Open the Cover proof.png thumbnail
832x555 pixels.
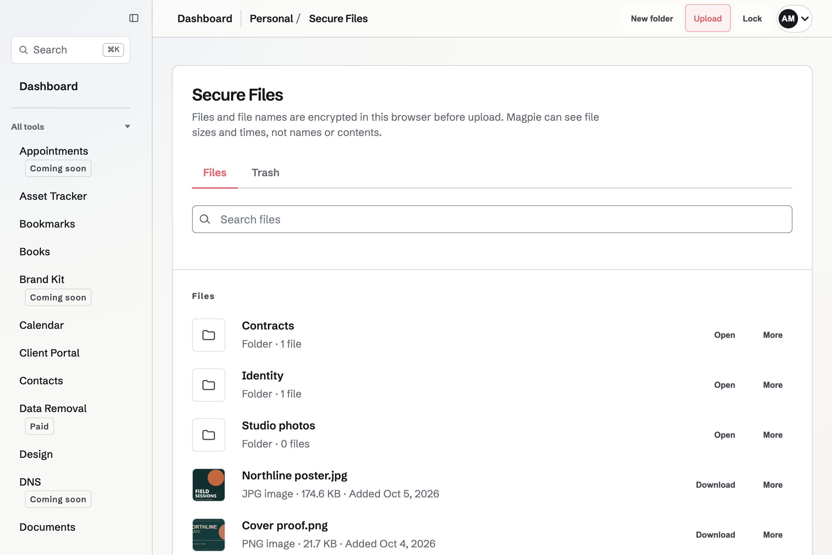point(209,535)
